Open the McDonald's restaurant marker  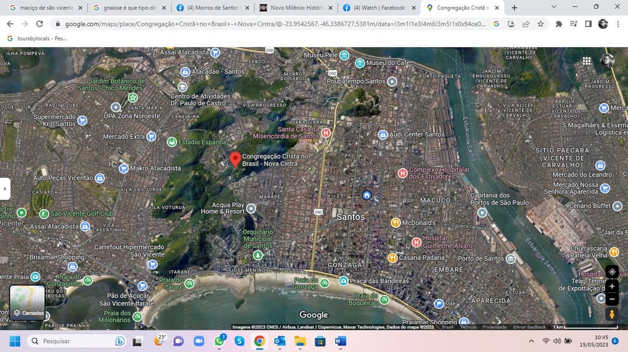[395, 222]
